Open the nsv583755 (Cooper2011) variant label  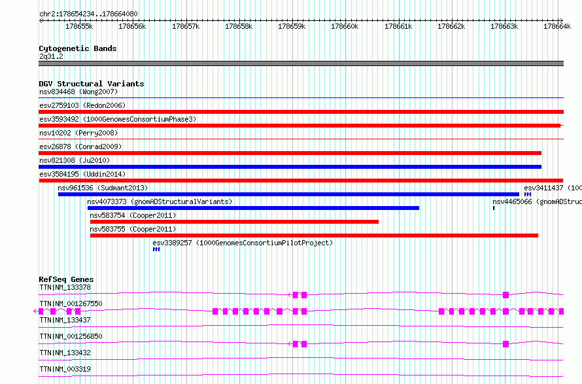coord(133,229)
